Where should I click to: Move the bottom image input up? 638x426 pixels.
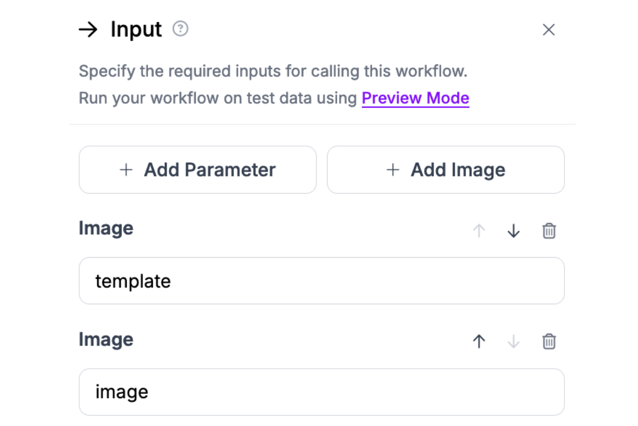point(479,342)
